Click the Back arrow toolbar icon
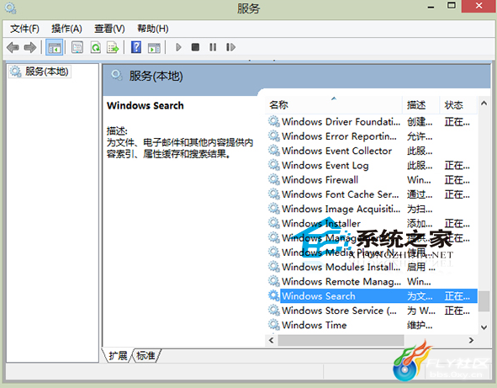 click(13, 48)
